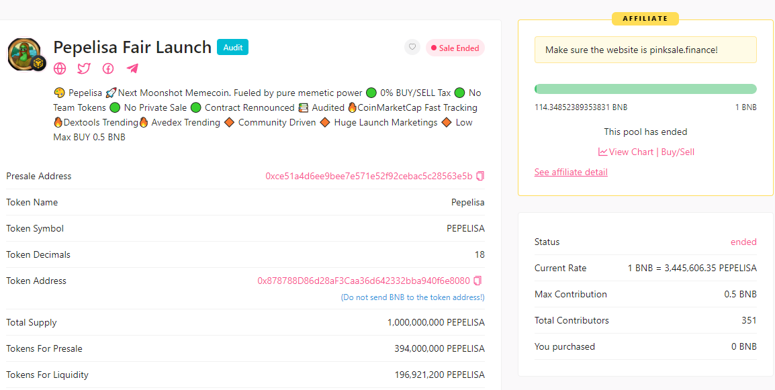Click the 'Total Contributors' label
The height and width of the screenshot is (390, 775).
tap(572, 320)
